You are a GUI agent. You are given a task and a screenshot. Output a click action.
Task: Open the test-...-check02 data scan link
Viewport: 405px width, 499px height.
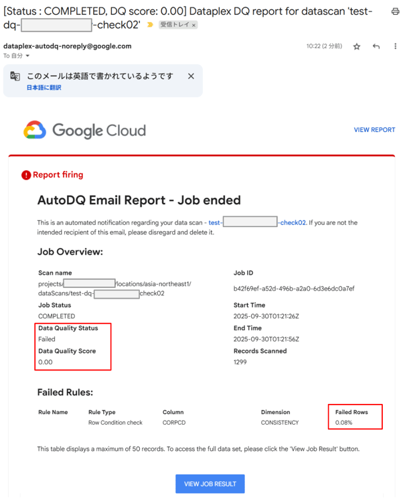click(x=257, y=222)
